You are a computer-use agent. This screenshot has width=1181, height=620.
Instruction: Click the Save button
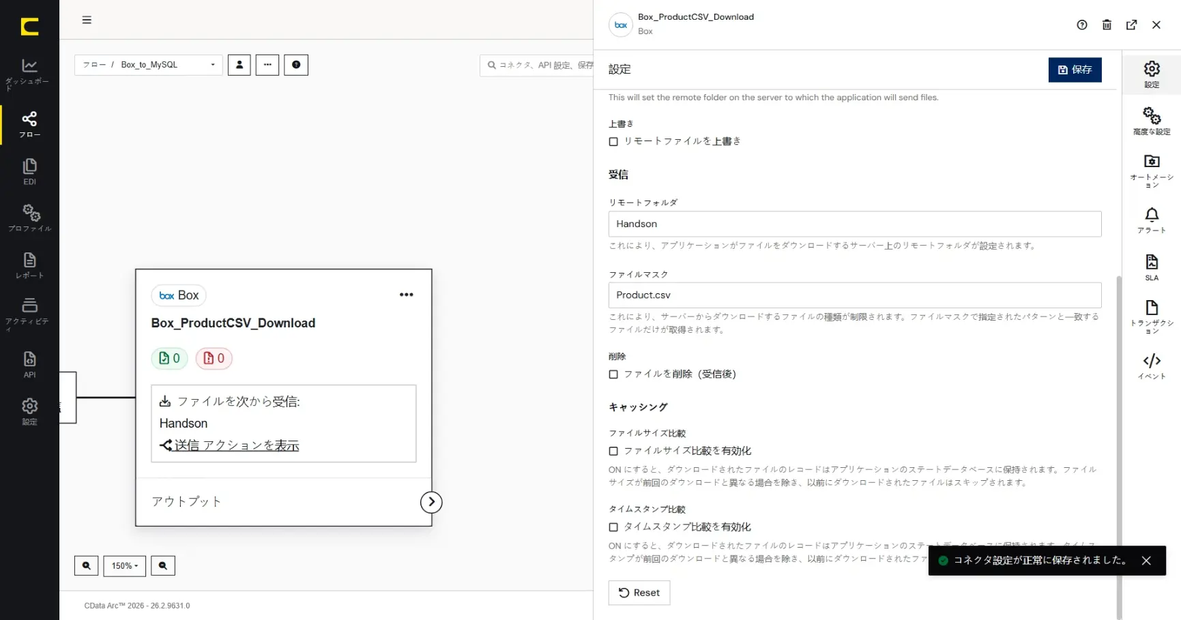[1075, 70]
